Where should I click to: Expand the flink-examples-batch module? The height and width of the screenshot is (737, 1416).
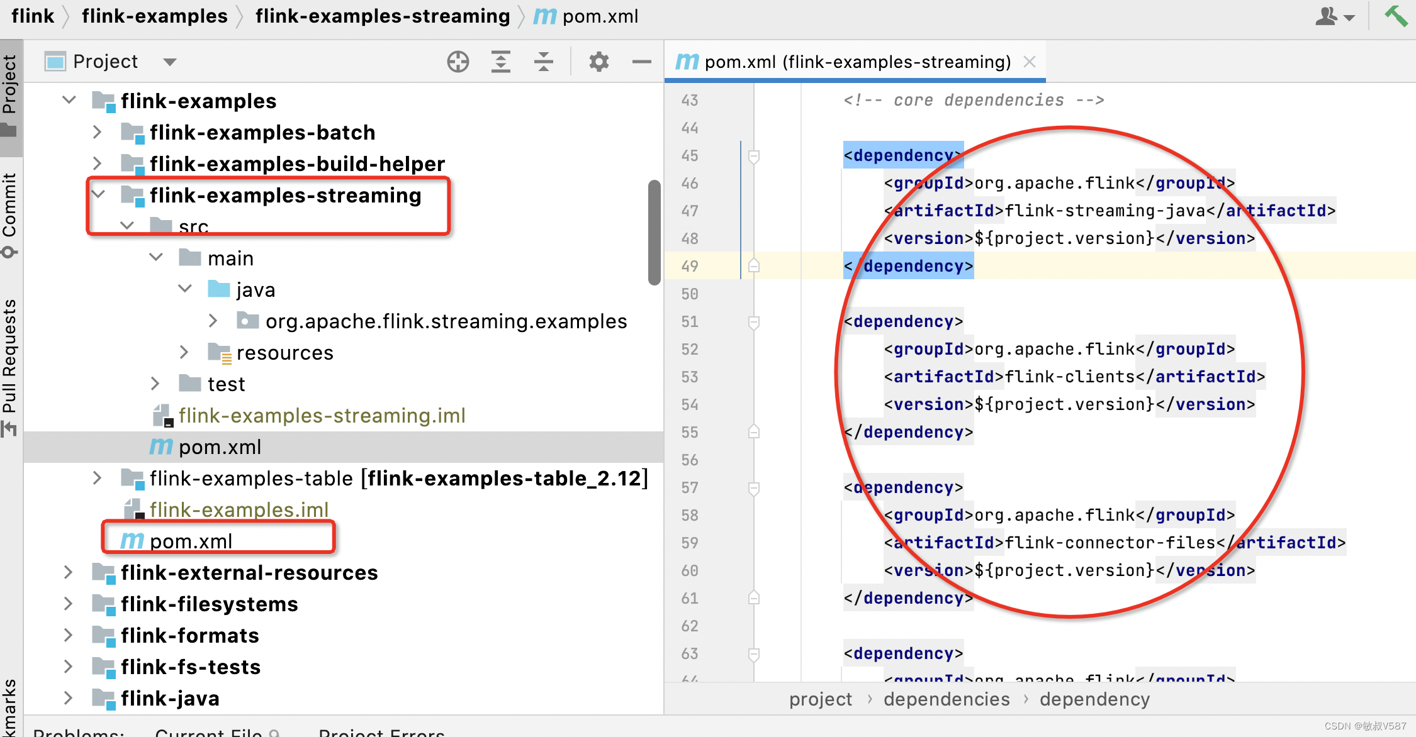click(97, 132)
